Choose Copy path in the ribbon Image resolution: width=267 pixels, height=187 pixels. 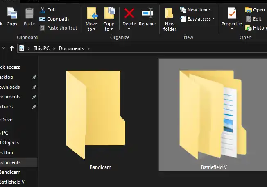[54, 19]
